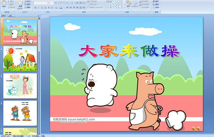The width and height of the screenshot is (214, 137).
Task: Open the Font Color A dropdown arrow
Action: pos(63,8)
